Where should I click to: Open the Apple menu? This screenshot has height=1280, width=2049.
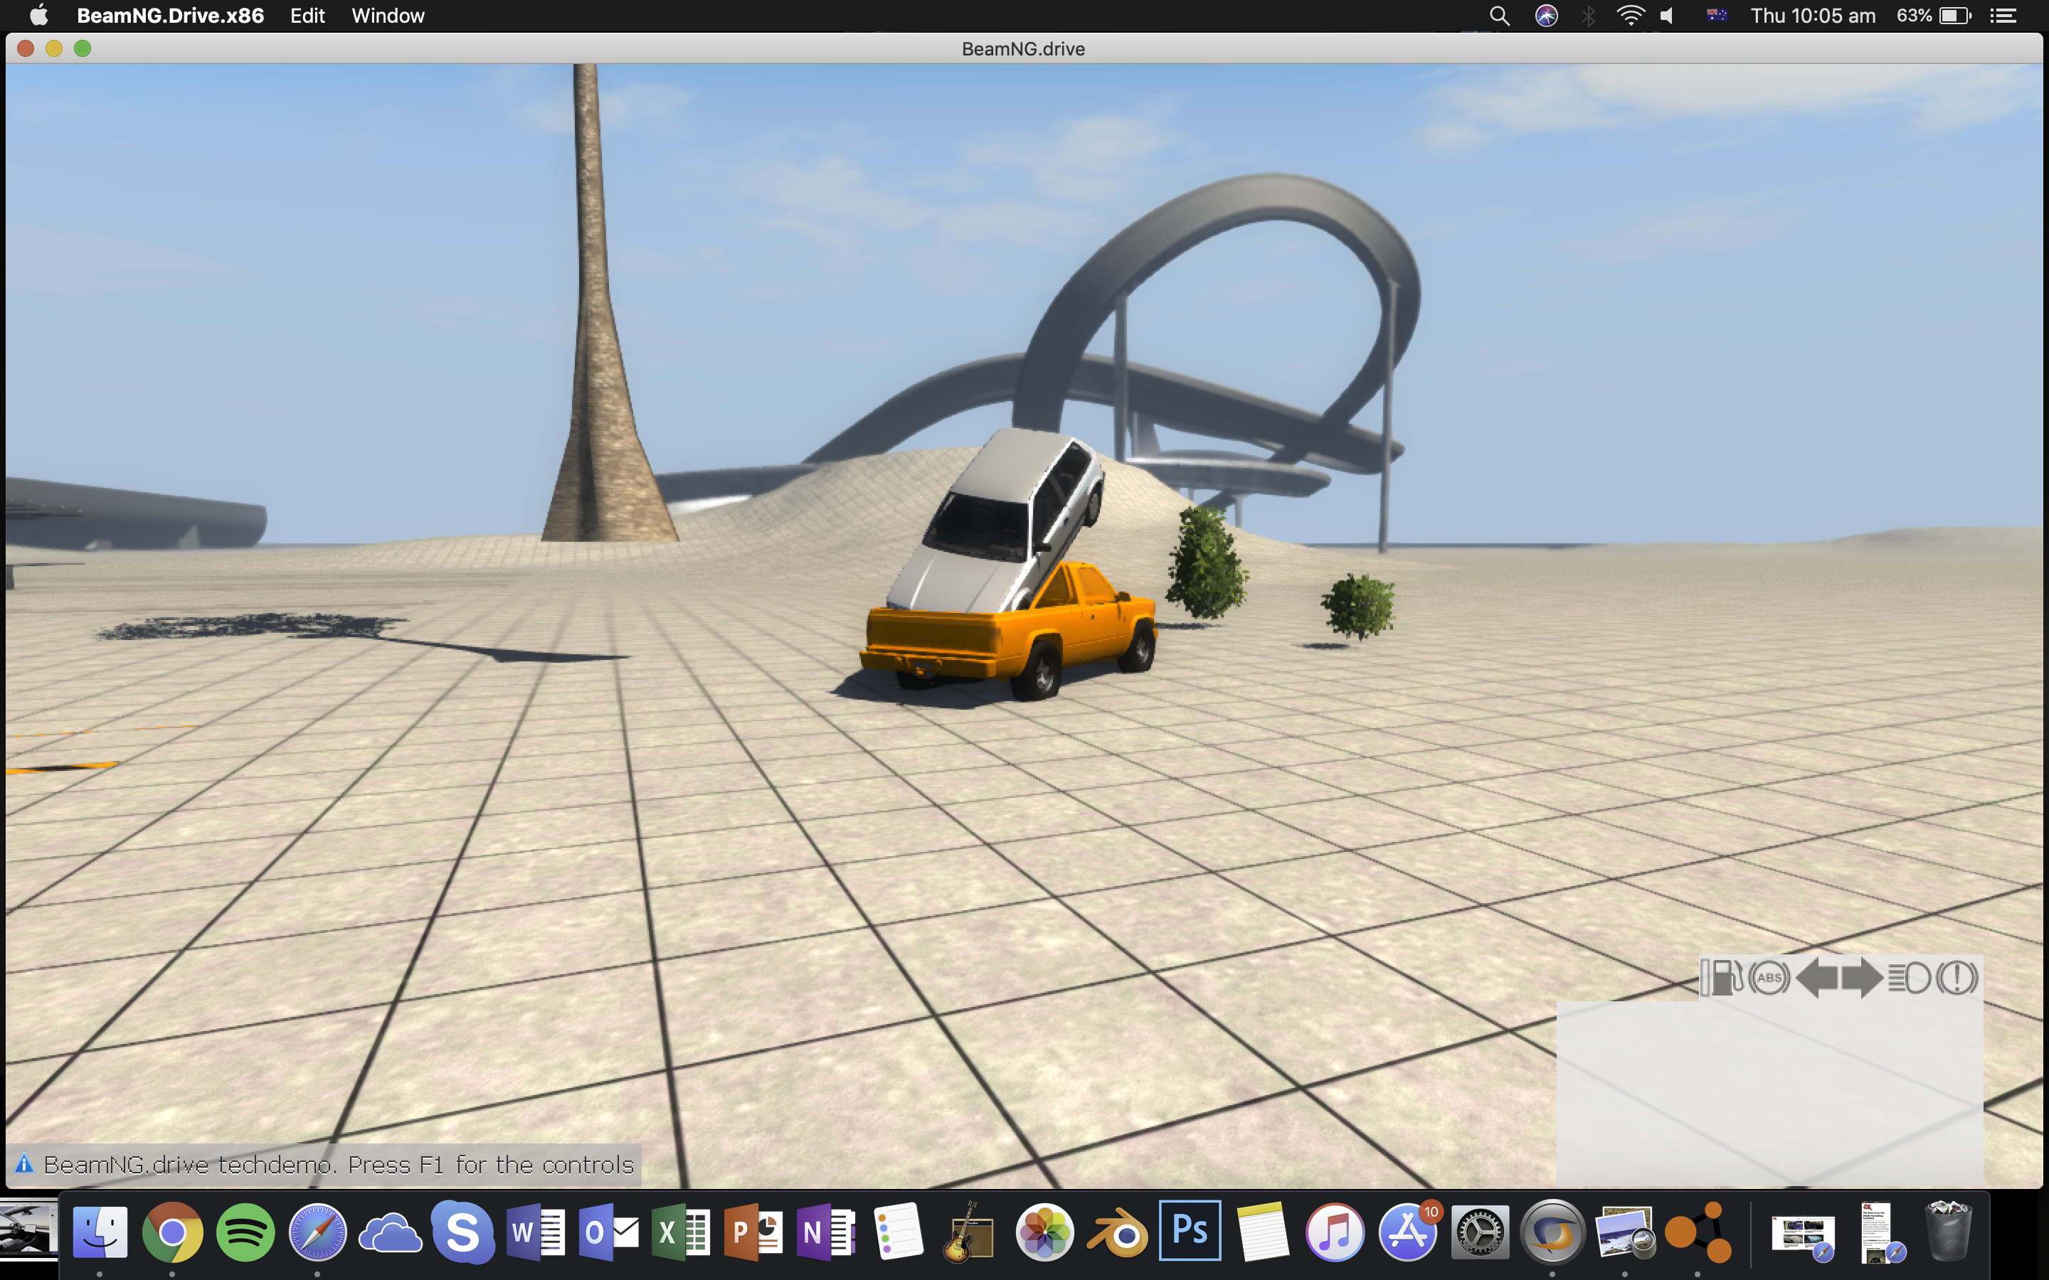click(x=38, y=15)
